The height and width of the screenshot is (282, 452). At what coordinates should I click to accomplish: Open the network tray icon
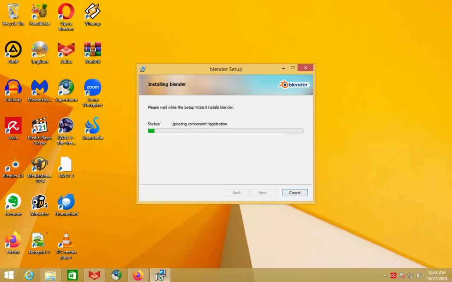click(410, 275)
